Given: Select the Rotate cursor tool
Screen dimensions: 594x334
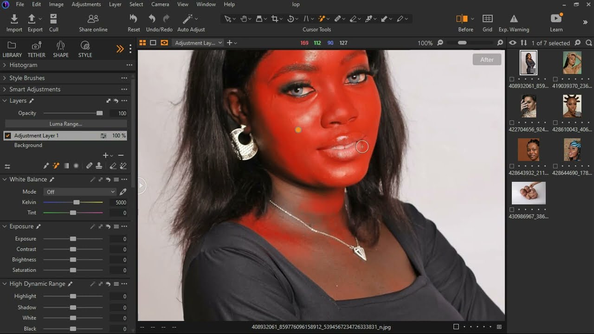Looking at the screenshot, I should click(x=291, y=19).
